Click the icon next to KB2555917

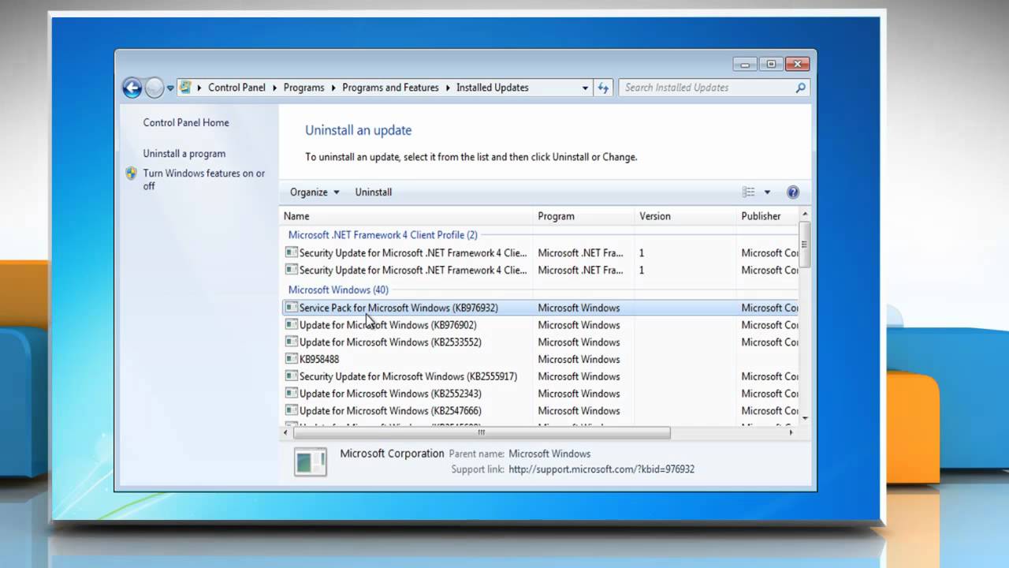[291, 376]
